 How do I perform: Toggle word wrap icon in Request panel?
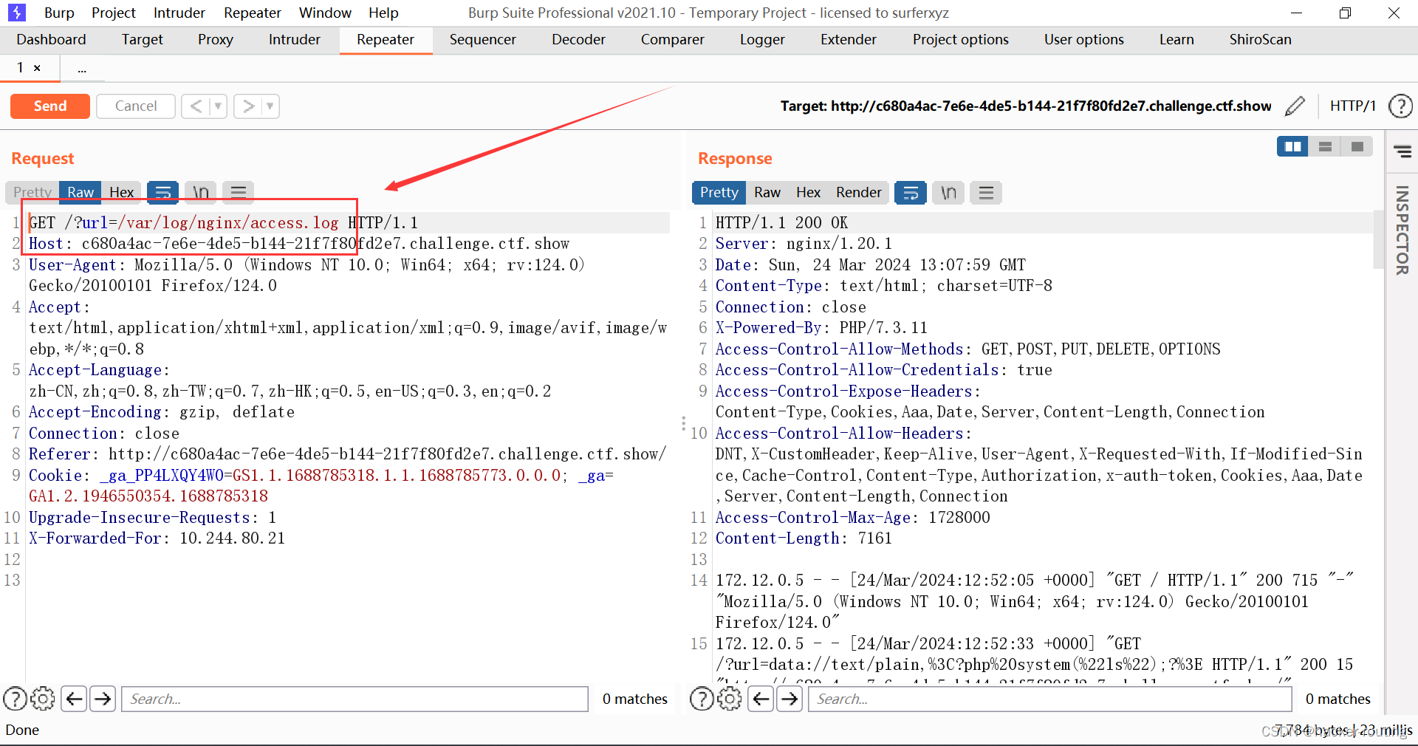(x=162, y=193)
